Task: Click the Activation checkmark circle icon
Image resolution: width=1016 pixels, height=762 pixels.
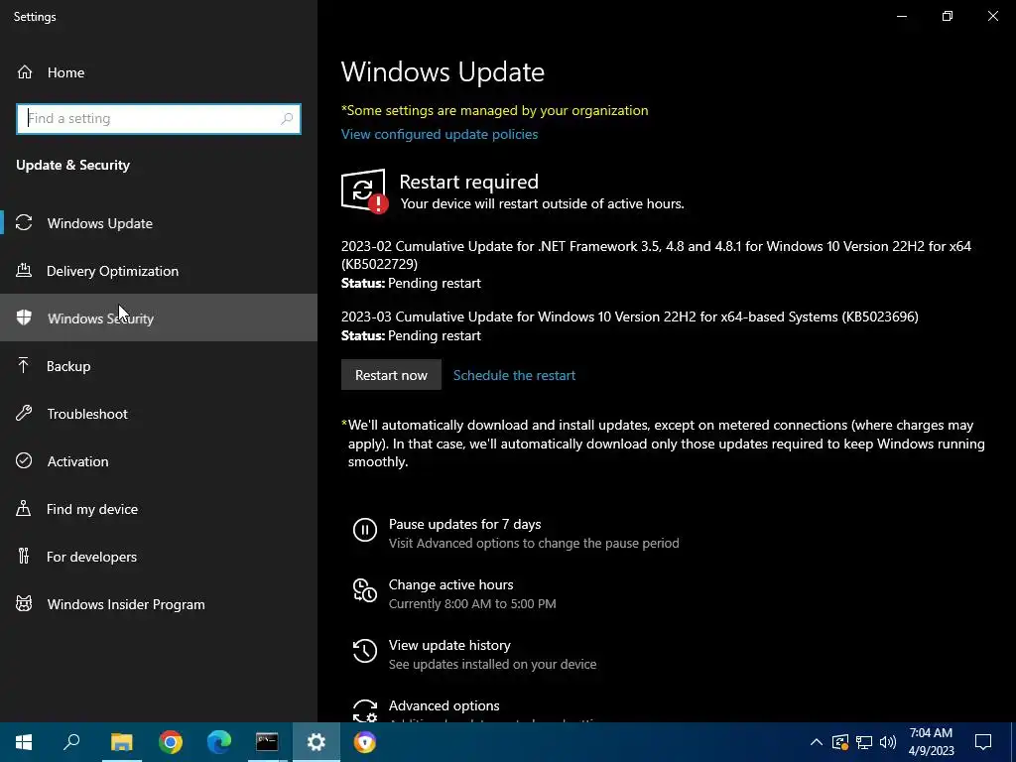Action: click(x=24, y=460)
